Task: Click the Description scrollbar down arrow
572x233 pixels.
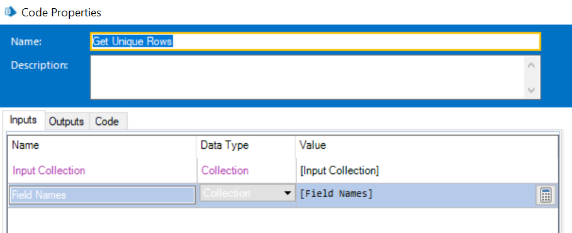Action: pos(532,90)
